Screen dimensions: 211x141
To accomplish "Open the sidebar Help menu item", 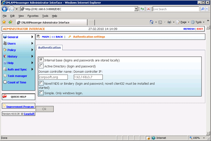I will point(10,63).
